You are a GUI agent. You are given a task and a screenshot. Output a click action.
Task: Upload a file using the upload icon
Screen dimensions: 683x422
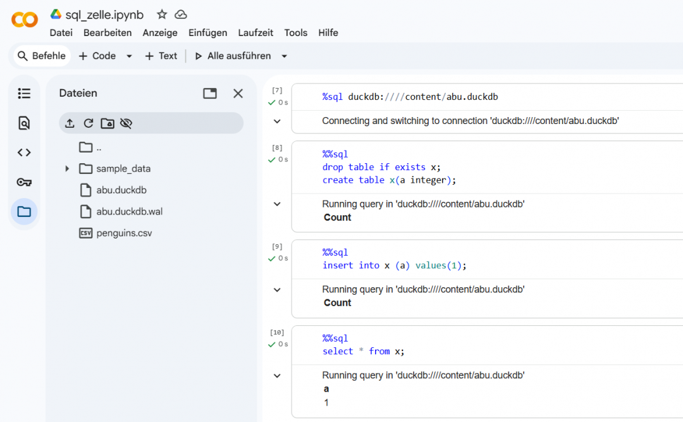pyautogui.click(x=71, y=123)
